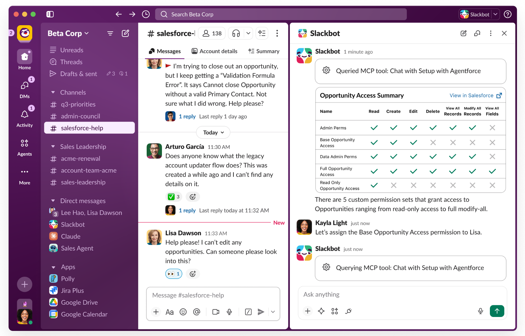
Task: Collapse the Direct messages section
Action: [x=53, y=200]
